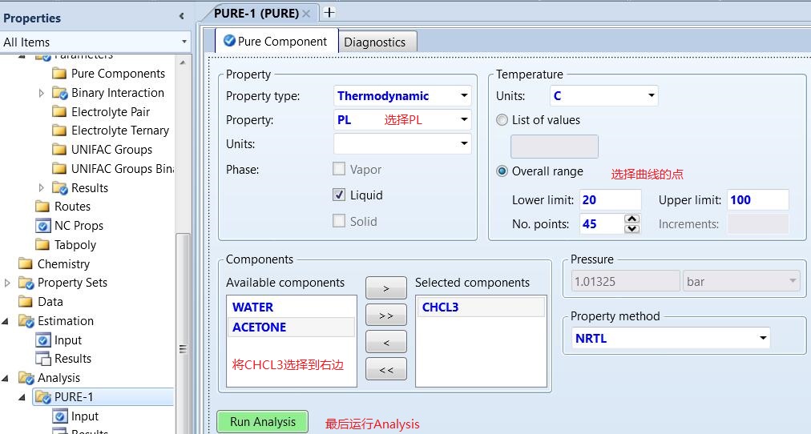The image size is (811, 434).
Task: Increase No. points using the up stepper
Action: (631, 219)
